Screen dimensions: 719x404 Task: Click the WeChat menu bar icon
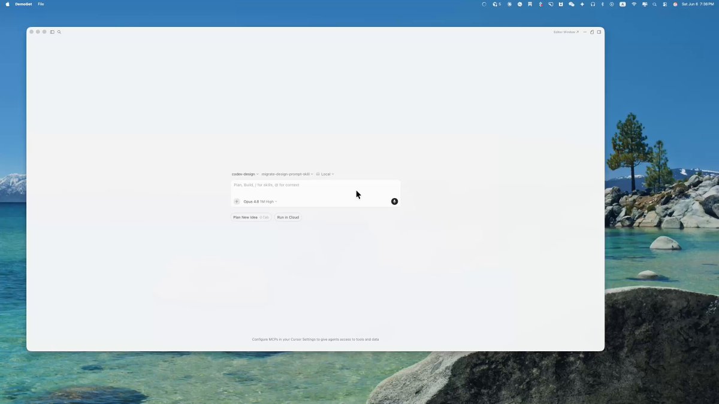[x=571, y=4]
